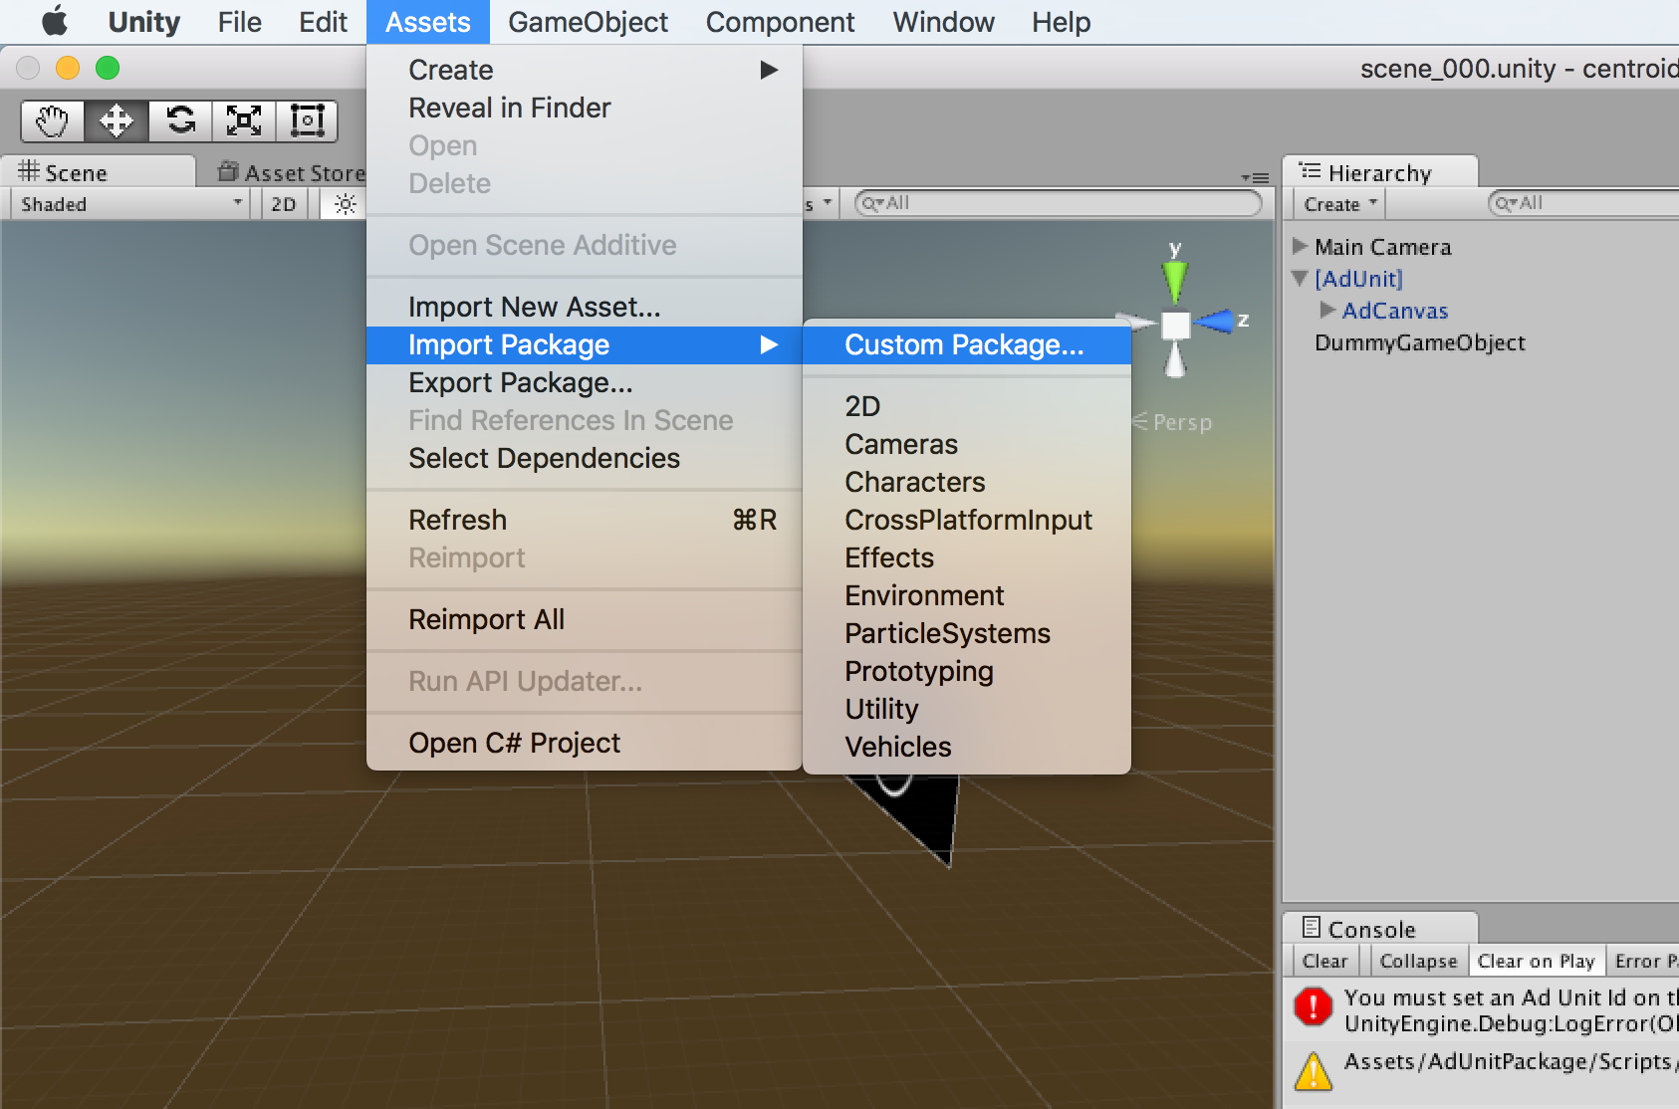
Task: Toggle 2D view mode in Scene
Action: click(284, 204)
